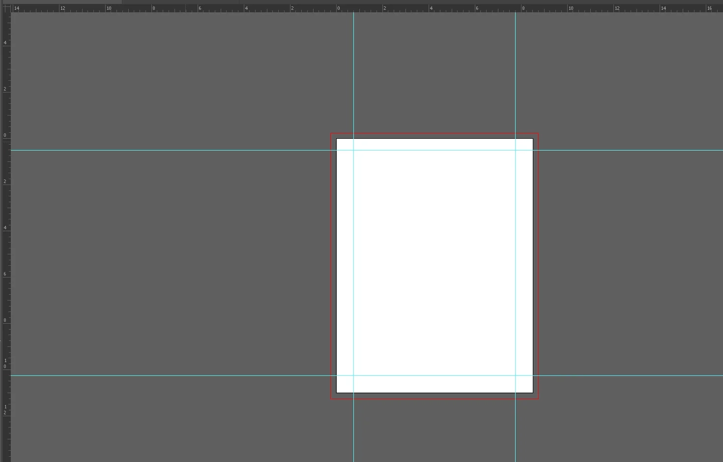723x462 pixels.
Task: Click the 10 mark on the vertical ruler
Action: (x=5, y=364)
